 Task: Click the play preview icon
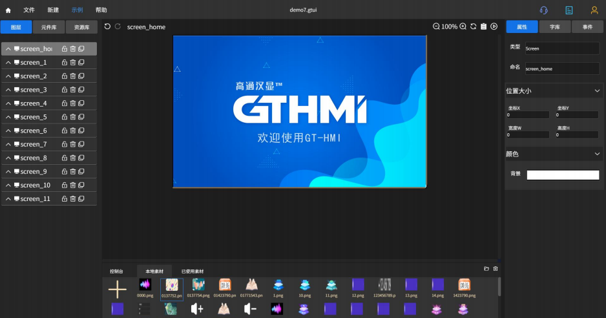(x=494, y=26)
